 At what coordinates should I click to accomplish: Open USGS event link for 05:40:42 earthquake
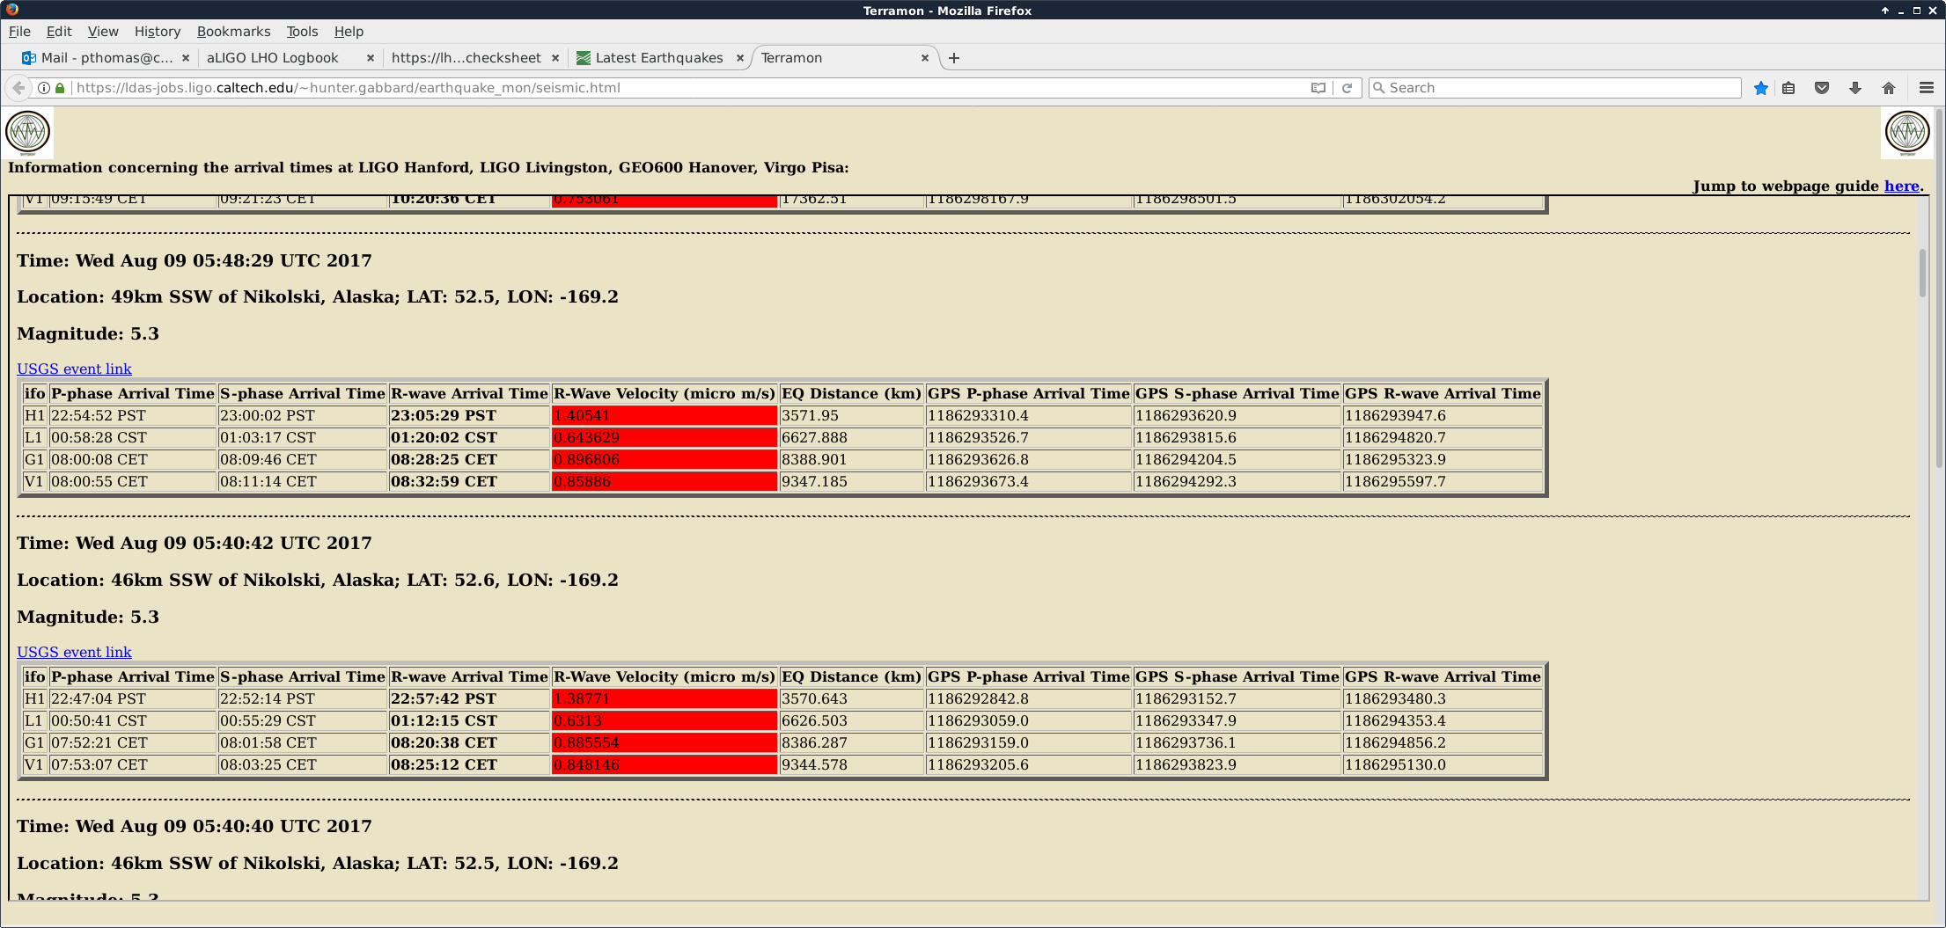(x=74, y=653)
